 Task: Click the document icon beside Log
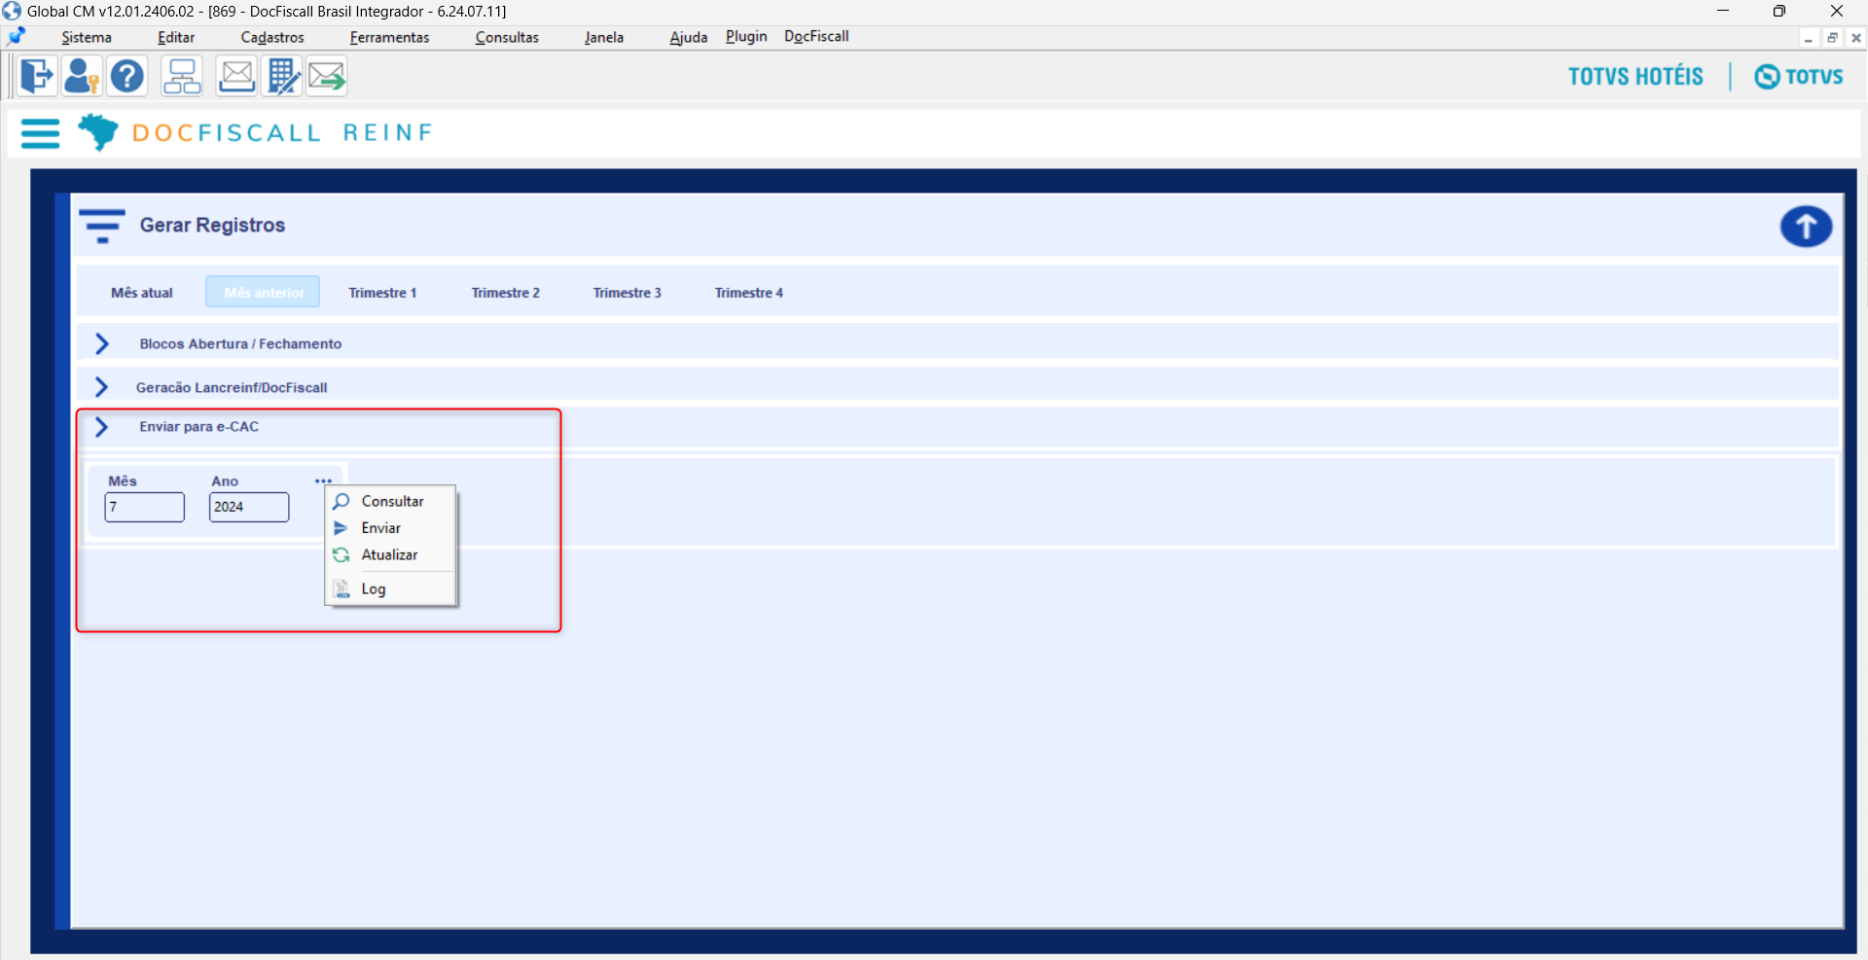click(x=341, y=589)
